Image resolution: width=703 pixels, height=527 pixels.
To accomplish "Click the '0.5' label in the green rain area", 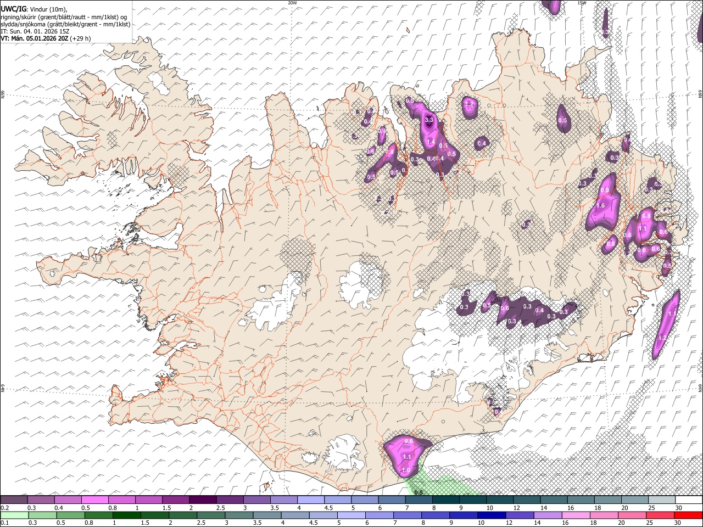I will (418, 492).
